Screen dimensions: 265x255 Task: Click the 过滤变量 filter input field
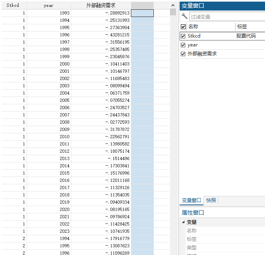pos(227,17)
